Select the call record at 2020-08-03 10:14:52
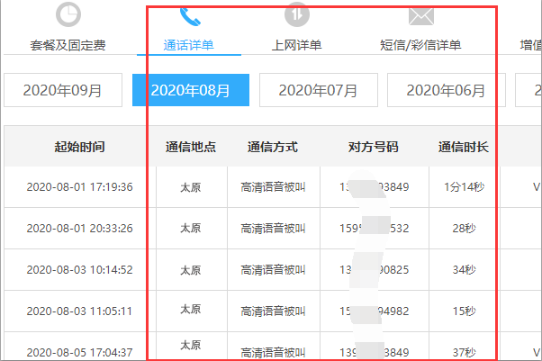542x361 pixels. [x=79, y=269]
